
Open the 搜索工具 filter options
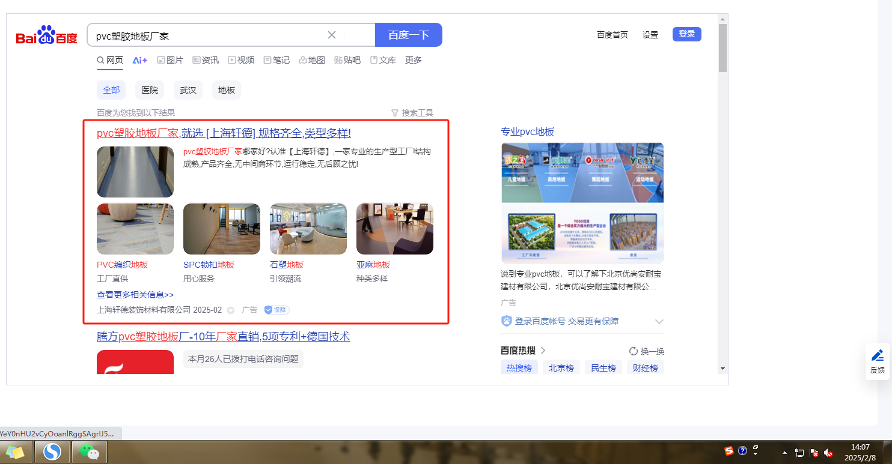(x=412, y=113)
